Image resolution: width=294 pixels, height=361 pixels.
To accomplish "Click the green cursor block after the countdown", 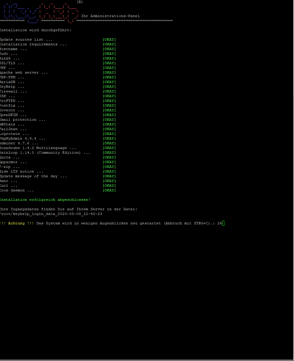I will 223,223.
